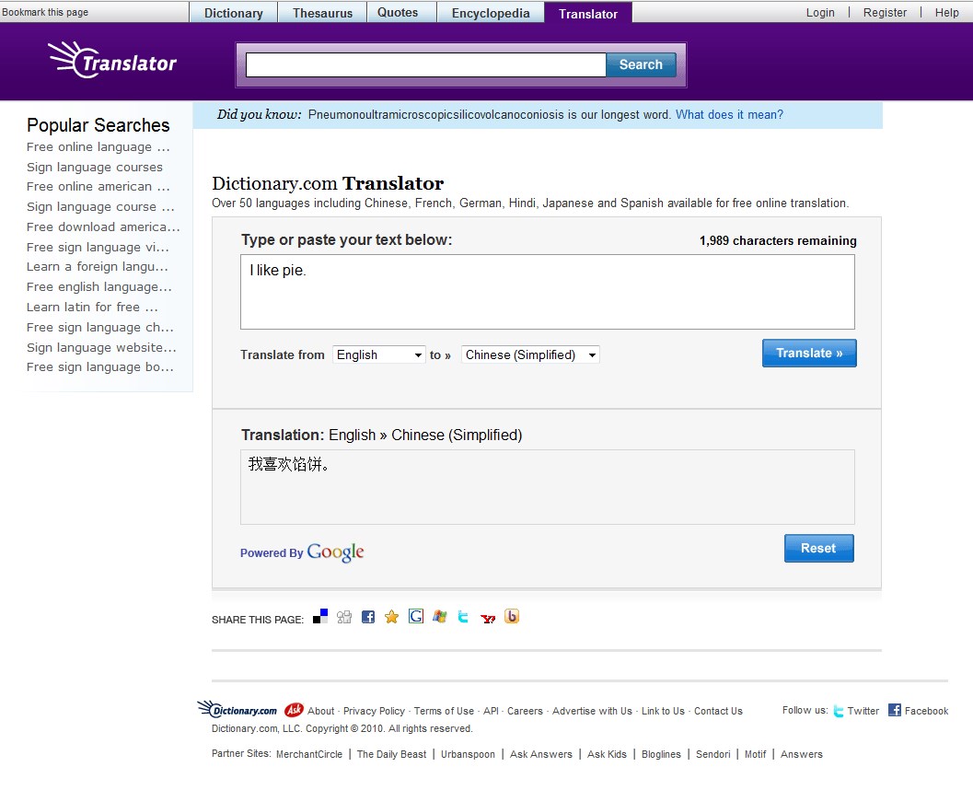Open the Translate from English dropdown

point(379,355)
